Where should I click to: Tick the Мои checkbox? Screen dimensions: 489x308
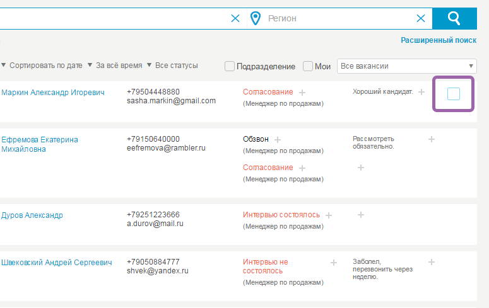tap(308, 66)
